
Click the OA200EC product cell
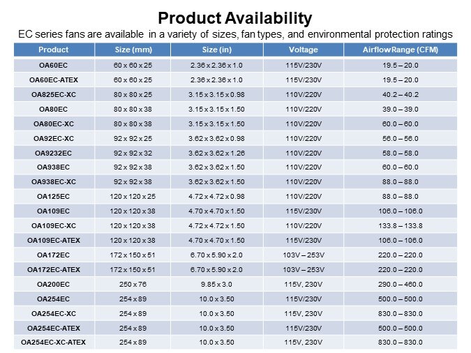(53, 284)
